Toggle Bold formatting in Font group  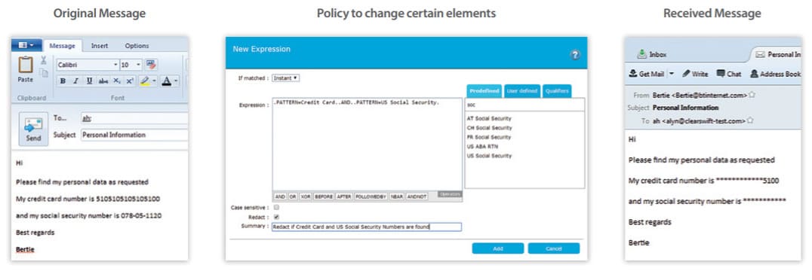[x=63, y=81]
